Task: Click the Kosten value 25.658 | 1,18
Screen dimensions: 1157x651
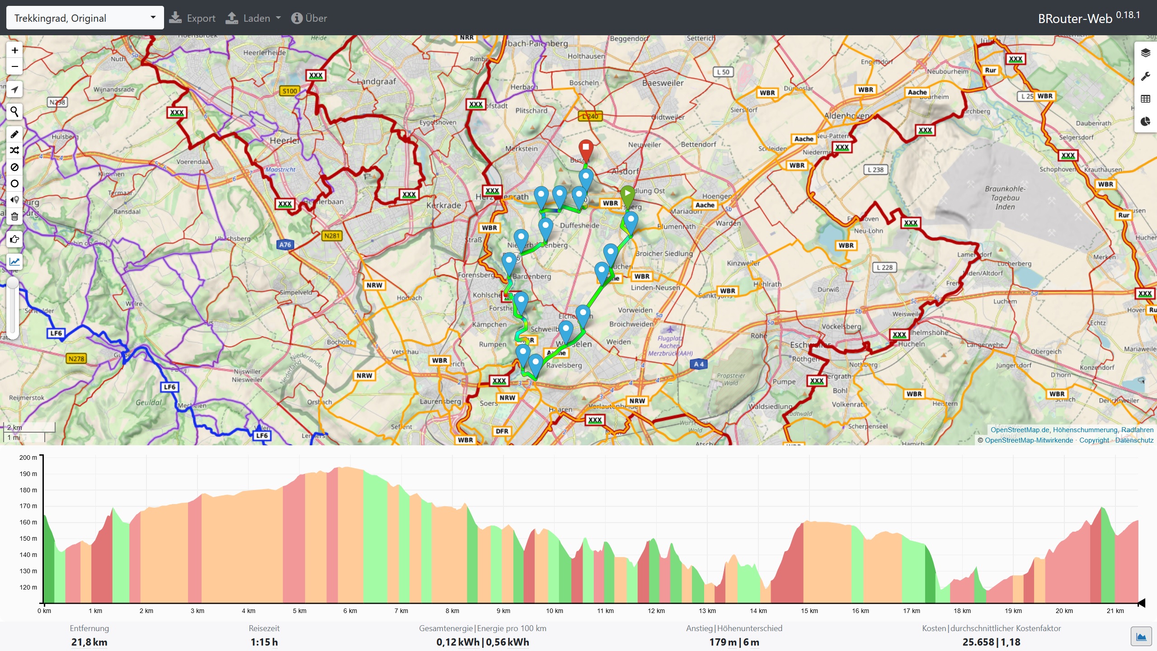Action: [x=992, y=642]
